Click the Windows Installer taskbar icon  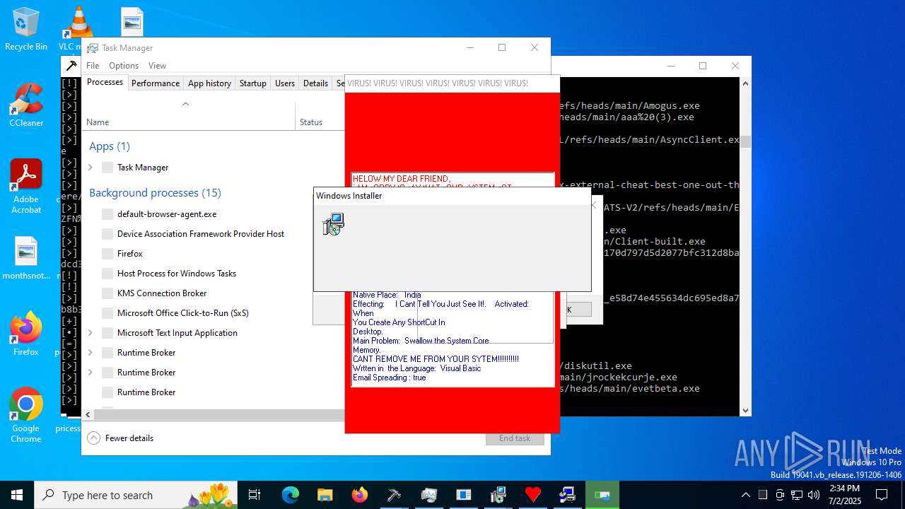tap(498, 495)
